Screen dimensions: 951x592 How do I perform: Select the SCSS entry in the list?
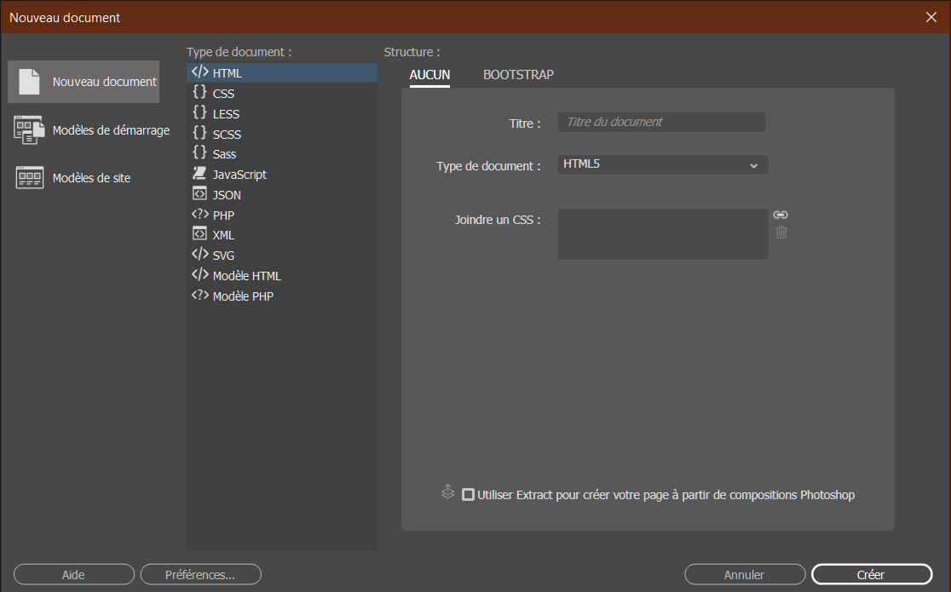(227, 134)
